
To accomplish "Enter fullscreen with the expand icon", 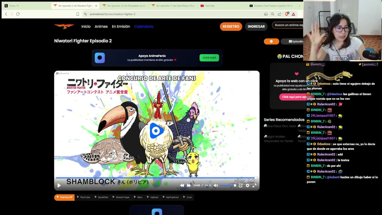I will pos(254,185).
